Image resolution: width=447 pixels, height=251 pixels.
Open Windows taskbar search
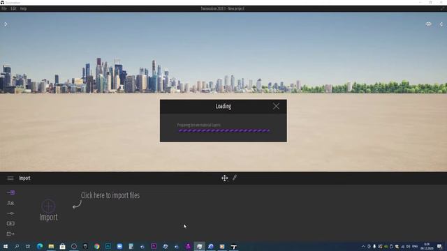coord(17,246)
